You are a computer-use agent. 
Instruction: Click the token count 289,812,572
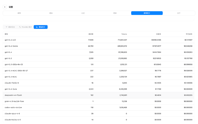[122, 46]
